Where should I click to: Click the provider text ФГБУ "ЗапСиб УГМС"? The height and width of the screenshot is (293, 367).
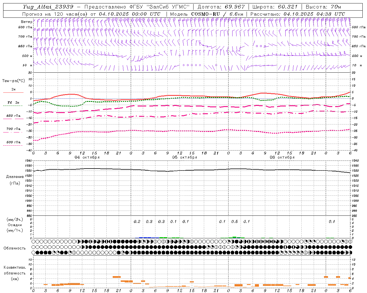click(160, 7)
